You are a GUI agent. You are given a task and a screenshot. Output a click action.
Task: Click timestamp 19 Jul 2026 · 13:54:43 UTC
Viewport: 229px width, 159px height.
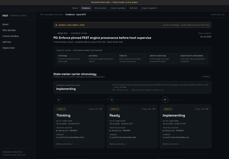click(x=68, y=124)
